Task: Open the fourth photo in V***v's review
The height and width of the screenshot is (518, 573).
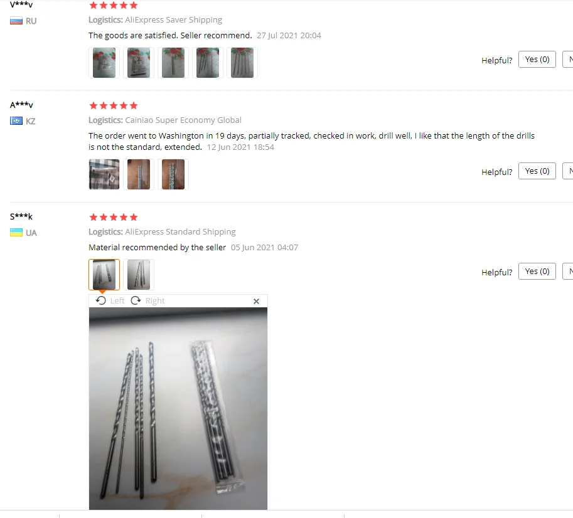Action: 208,63
